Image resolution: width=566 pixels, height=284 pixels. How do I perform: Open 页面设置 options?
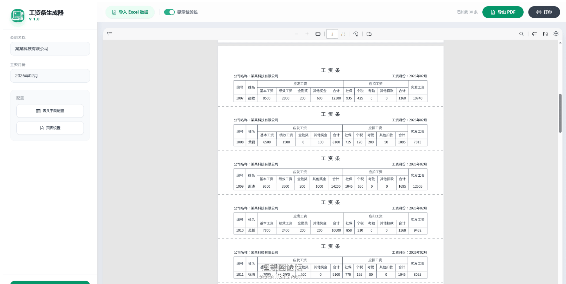[x=50, y=128]
